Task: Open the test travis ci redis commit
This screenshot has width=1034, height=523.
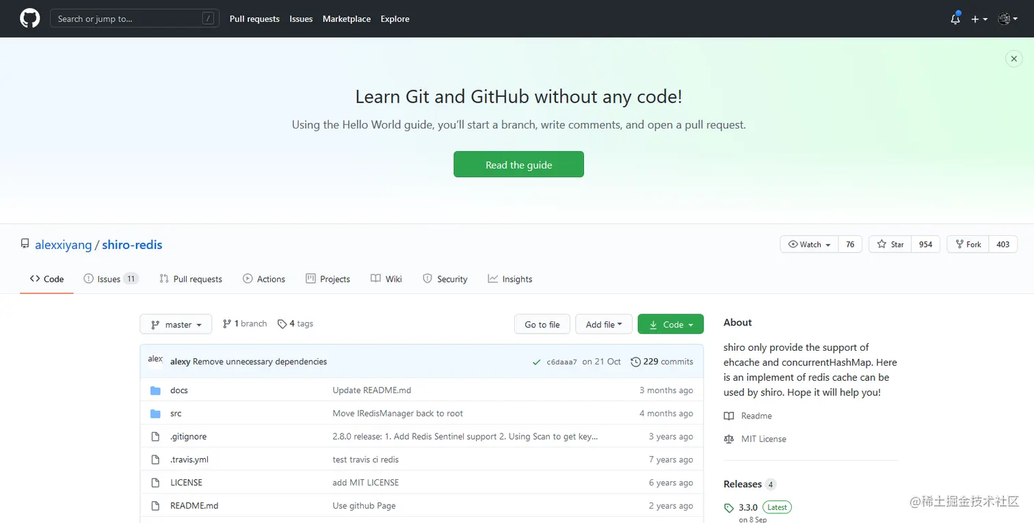Action: (x=366, y=459)
